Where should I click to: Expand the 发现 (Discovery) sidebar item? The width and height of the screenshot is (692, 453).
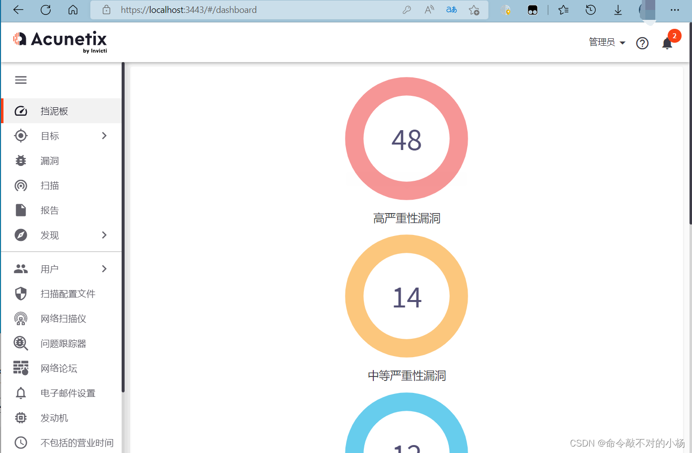(x=50, y=235)
